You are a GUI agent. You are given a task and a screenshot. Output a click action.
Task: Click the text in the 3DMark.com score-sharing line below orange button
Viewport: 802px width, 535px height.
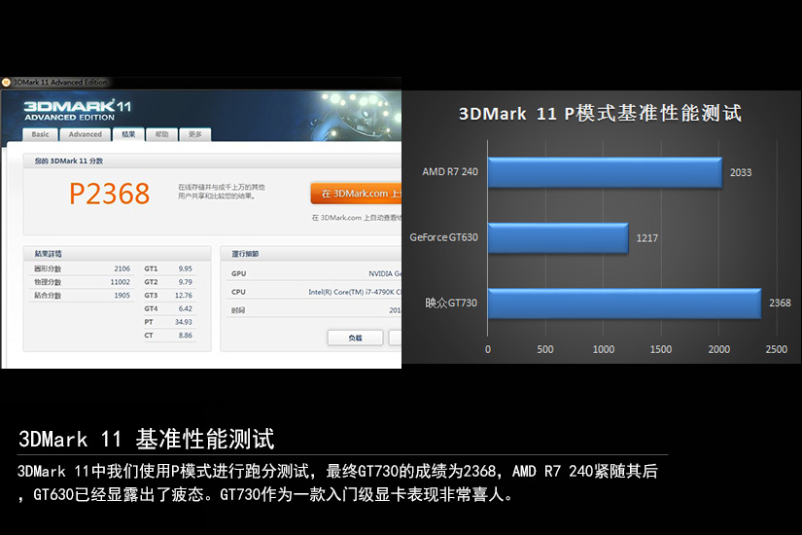point(357,218)
